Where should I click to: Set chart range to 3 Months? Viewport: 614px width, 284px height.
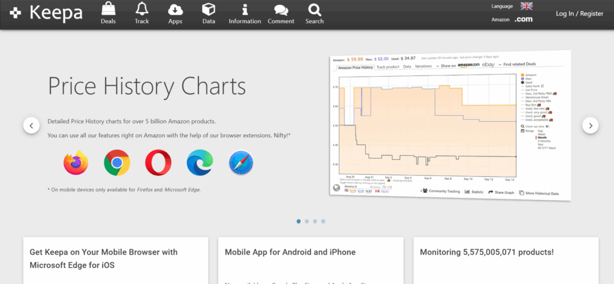point(543,141)
